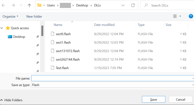Hide Folders using the bottom toggle
Viewport: 194px width, 105px height.
(x=11, y=100)
